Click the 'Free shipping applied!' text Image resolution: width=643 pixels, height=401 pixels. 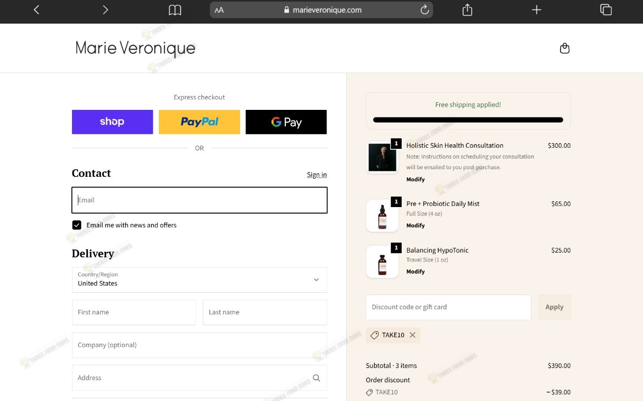[468, 104]
